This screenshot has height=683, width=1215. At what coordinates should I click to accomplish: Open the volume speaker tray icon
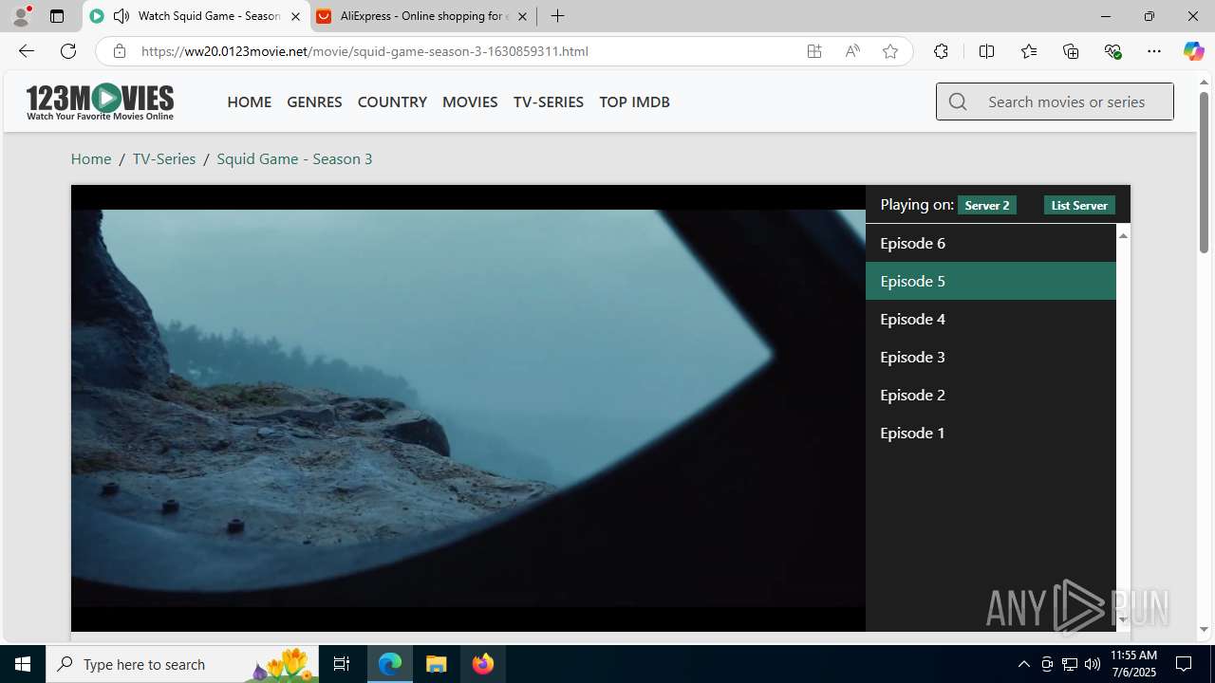1093,664
